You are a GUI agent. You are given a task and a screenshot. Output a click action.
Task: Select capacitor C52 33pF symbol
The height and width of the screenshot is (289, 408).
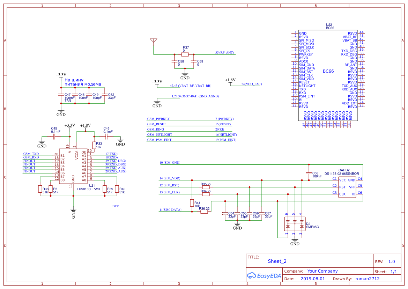[105, 95]
